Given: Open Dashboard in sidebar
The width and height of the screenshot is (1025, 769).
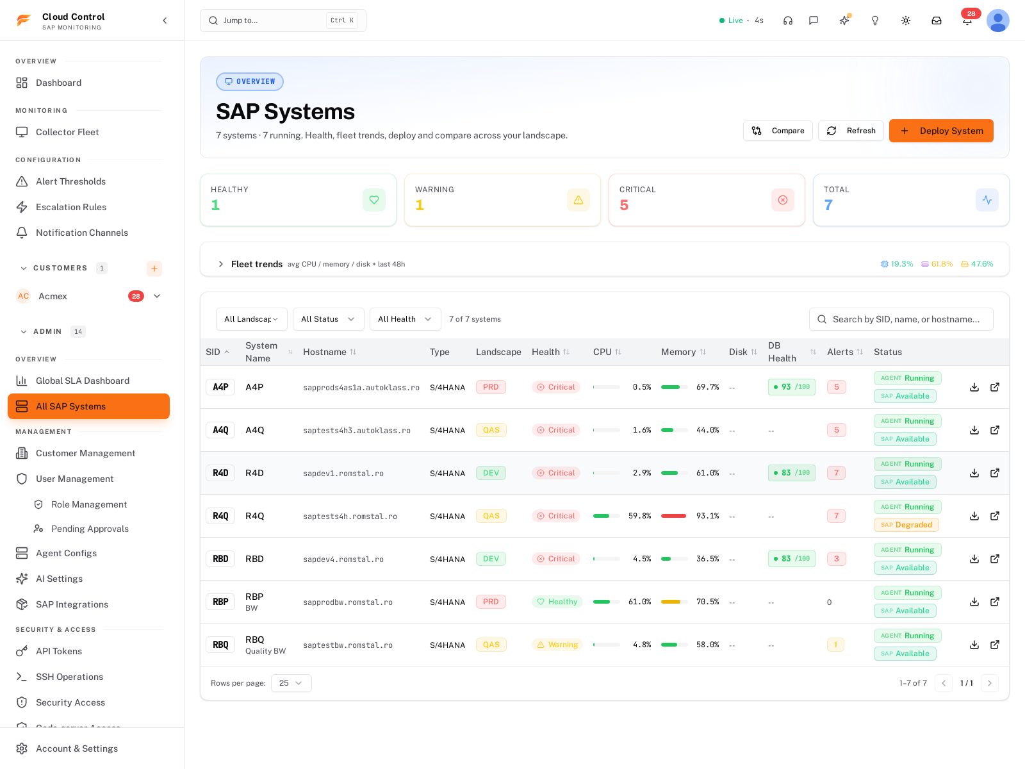Looking at the screenshot, I should point(88,83).
